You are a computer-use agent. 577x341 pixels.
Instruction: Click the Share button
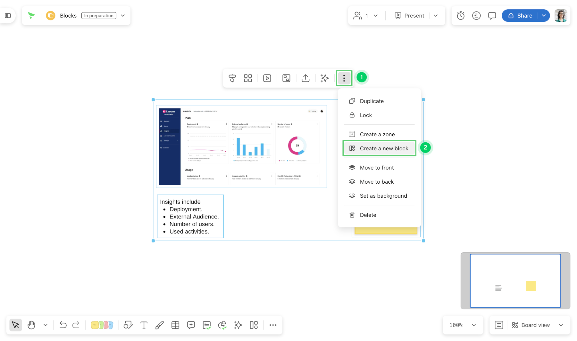(520, 15)
